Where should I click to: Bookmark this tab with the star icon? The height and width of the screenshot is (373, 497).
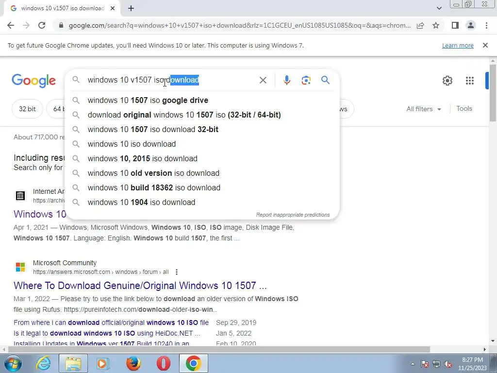click(436, 25)
